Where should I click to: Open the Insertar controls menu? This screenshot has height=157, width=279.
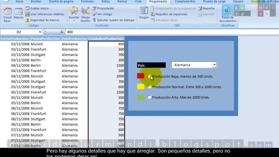tap(74, 14)
